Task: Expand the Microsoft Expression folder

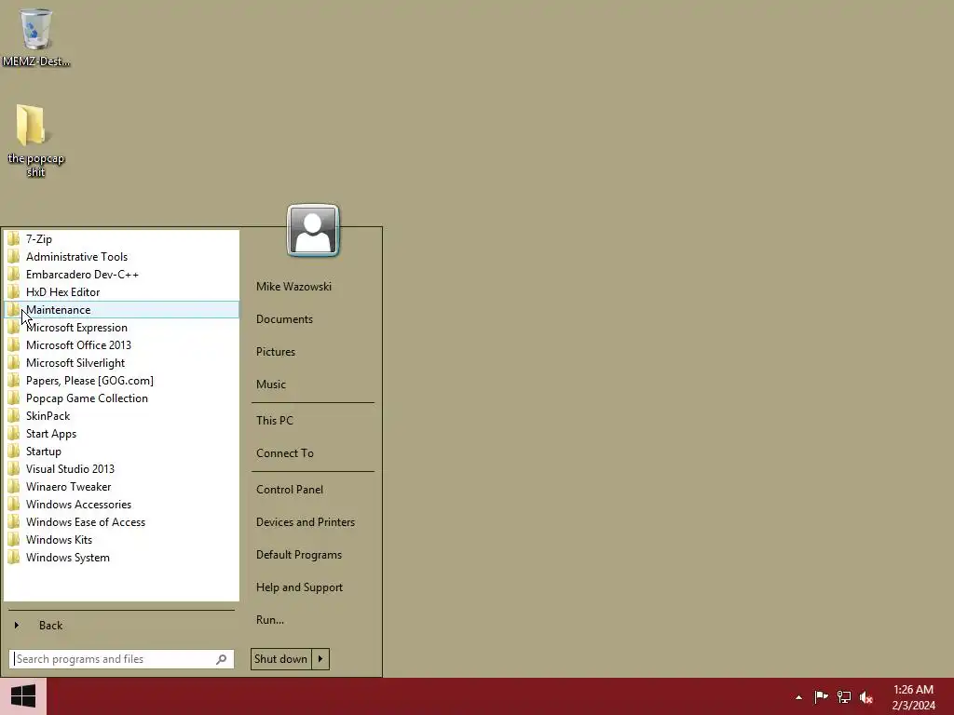Action: (122, 327)
